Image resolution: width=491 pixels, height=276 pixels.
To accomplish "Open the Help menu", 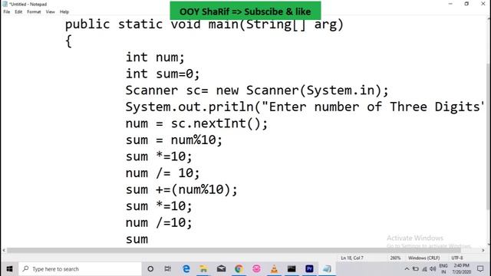I will [64, 12].
